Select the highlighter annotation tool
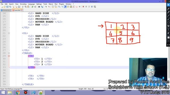Viewport: 170px width, 95px height. point(168,12)
